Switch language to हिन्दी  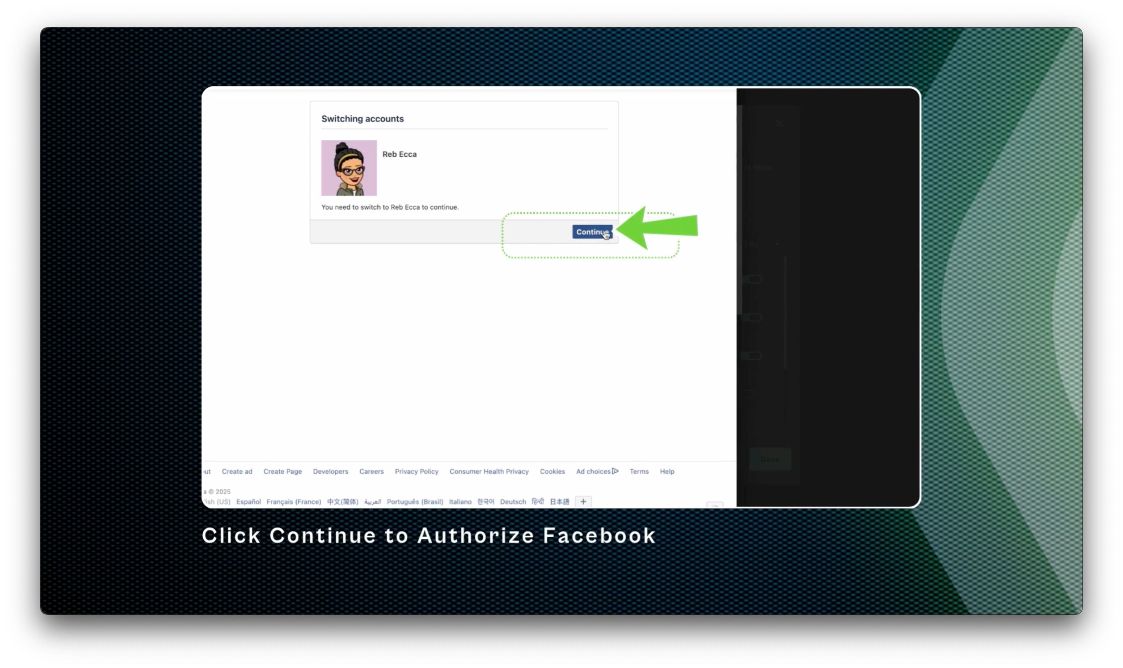[x=538, y=502]
